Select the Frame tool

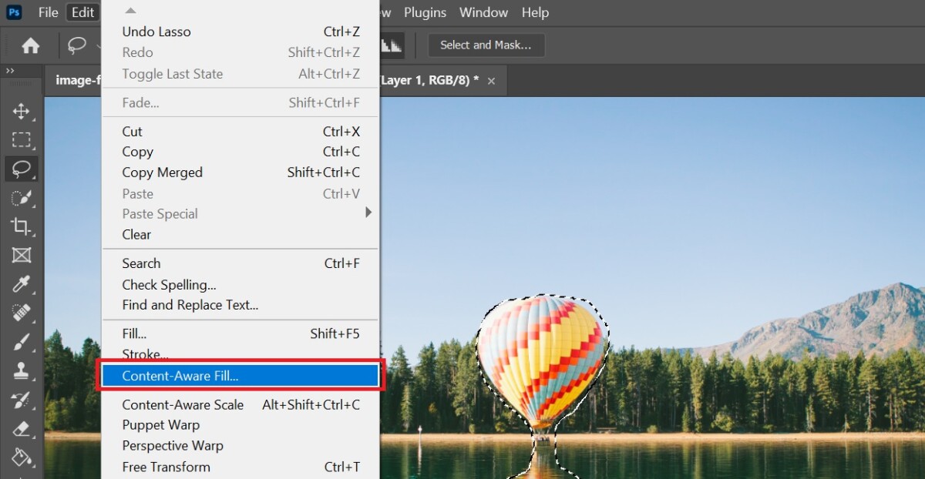point(21,255)
